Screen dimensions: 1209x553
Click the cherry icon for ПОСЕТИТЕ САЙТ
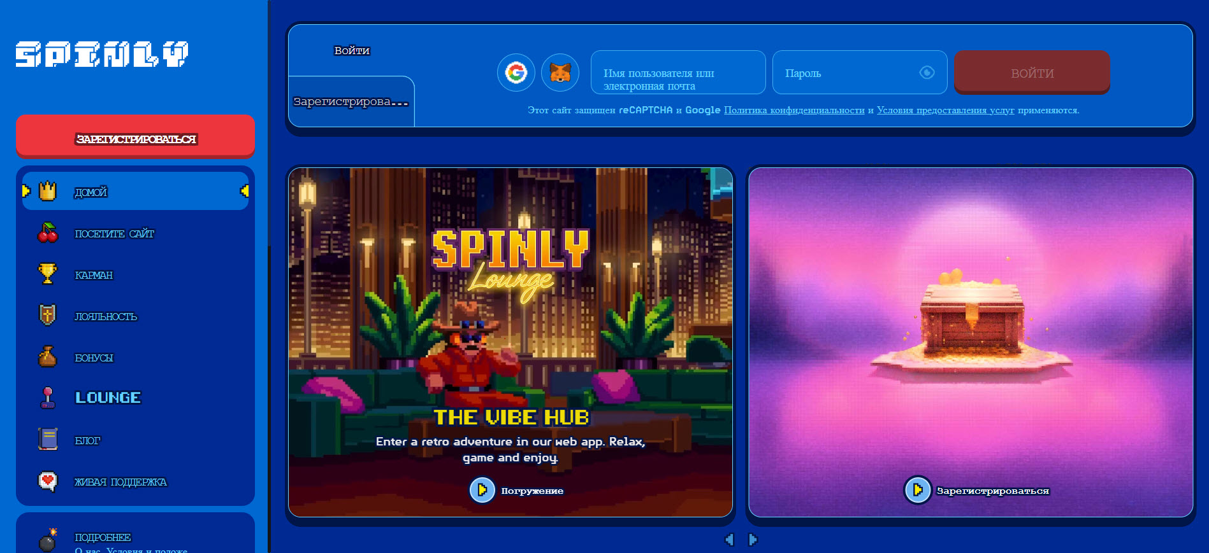pyautogui.click(x=48, y=233)
